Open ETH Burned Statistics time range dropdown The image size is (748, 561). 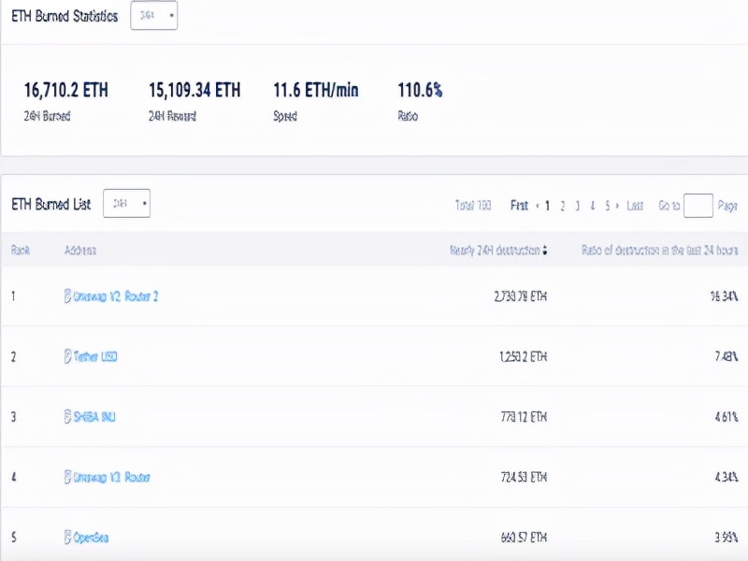[153, 16]
